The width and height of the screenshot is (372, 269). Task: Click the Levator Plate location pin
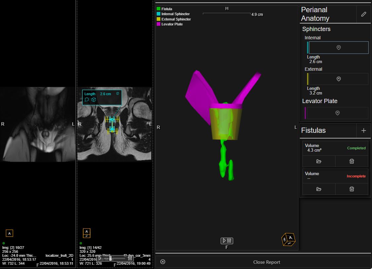coord(337,113)
